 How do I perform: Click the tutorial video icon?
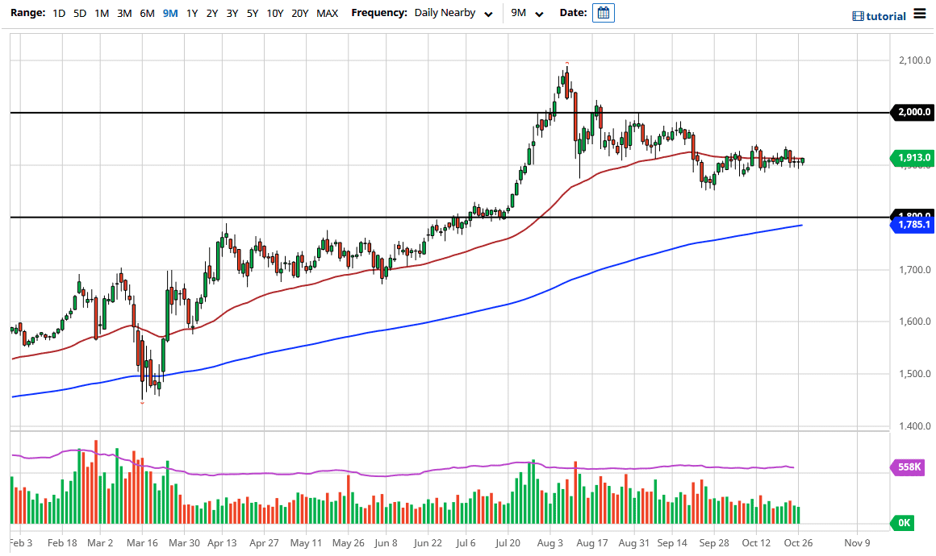point(857,17)
